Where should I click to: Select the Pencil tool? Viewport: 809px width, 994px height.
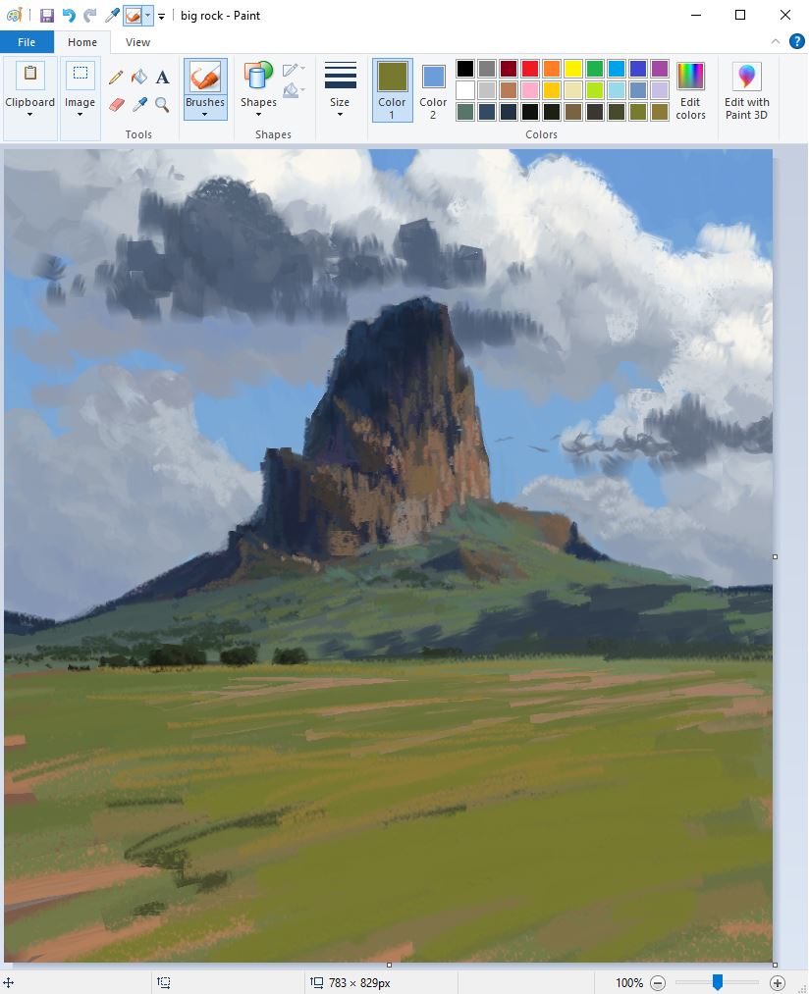(x=116, y=78)
